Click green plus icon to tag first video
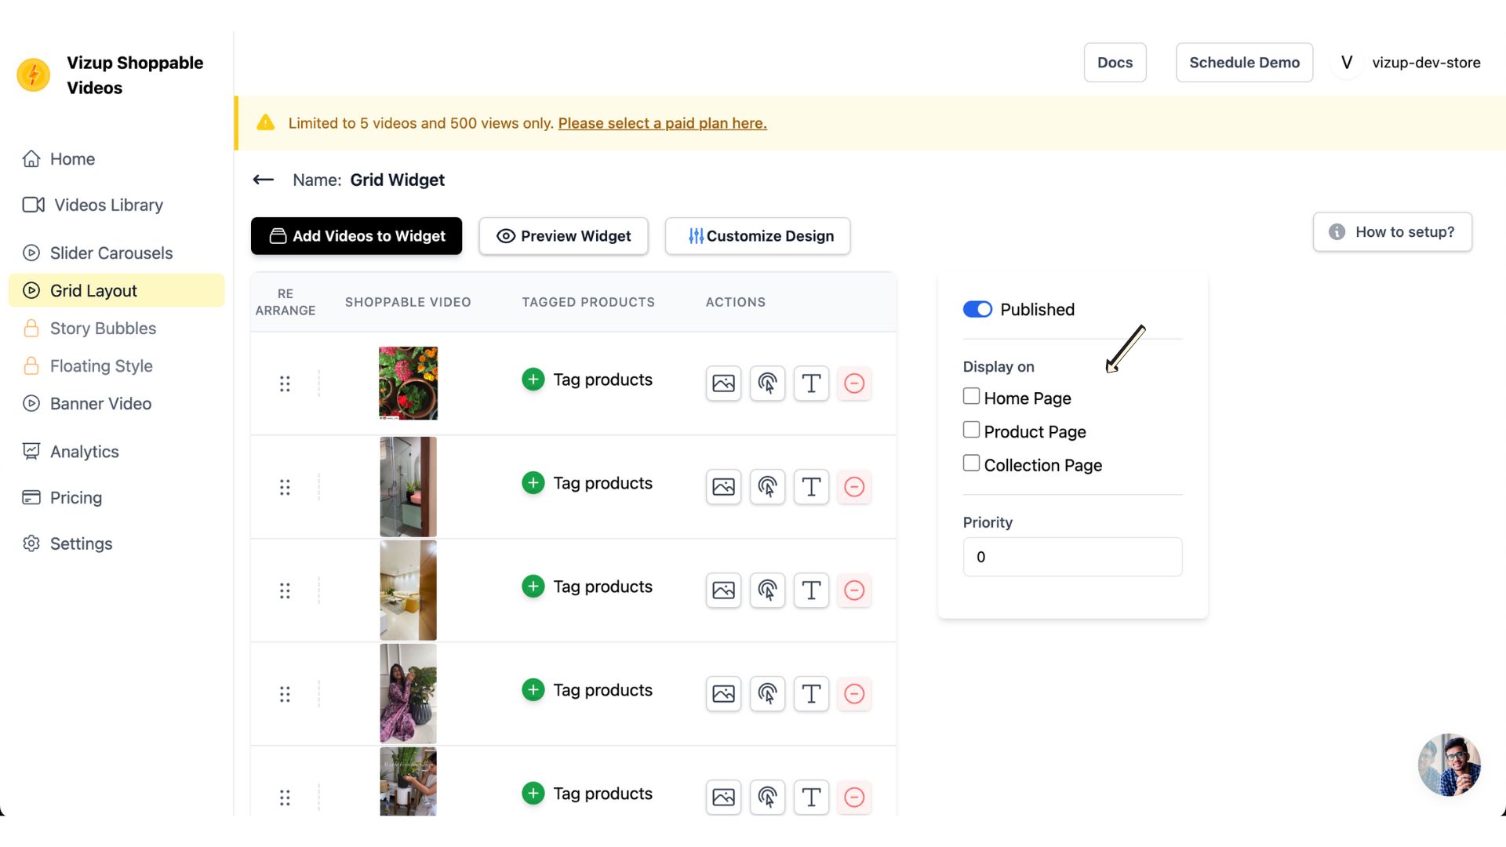The height and width of the screenshot is (847, 1506). tap(533, 380)
